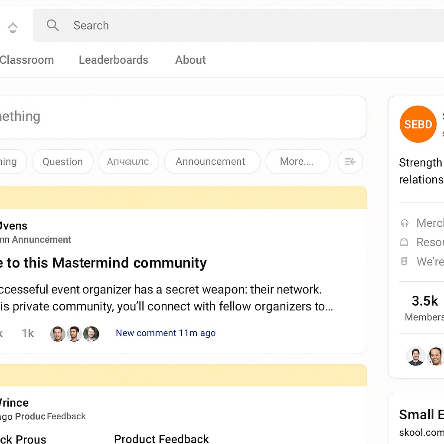Open the community switcher up-down chevron

click(x=13, y=27)
